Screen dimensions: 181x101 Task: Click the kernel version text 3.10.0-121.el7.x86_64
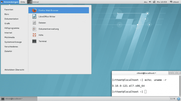point(128,86)
